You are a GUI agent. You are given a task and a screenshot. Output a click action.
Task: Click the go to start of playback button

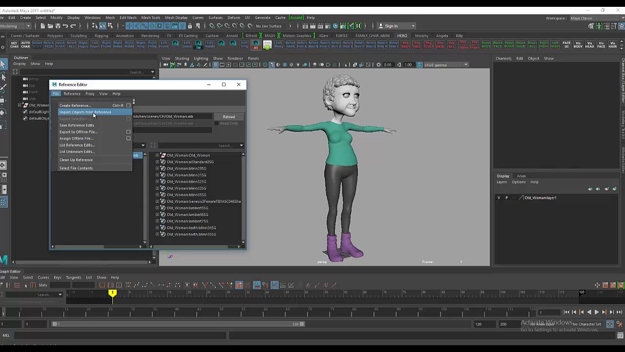[x=566, y=312]
